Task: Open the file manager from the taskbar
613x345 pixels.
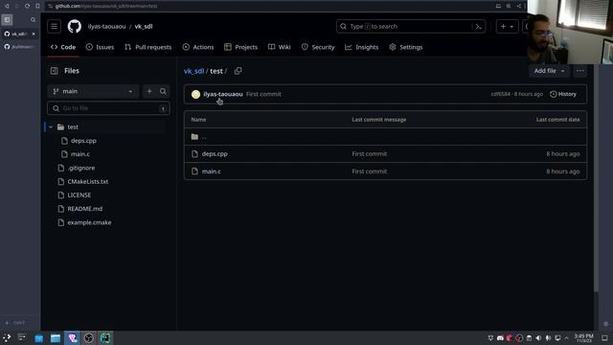Action: click(56, 338)
